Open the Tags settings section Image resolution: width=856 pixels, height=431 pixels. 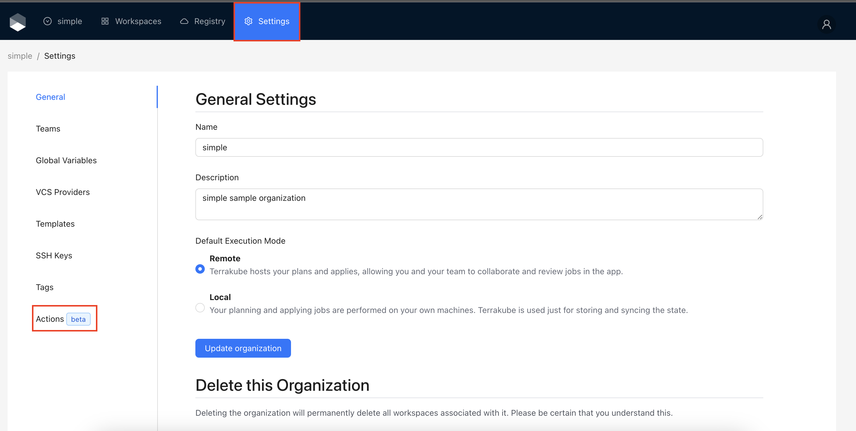click(45, 287)
